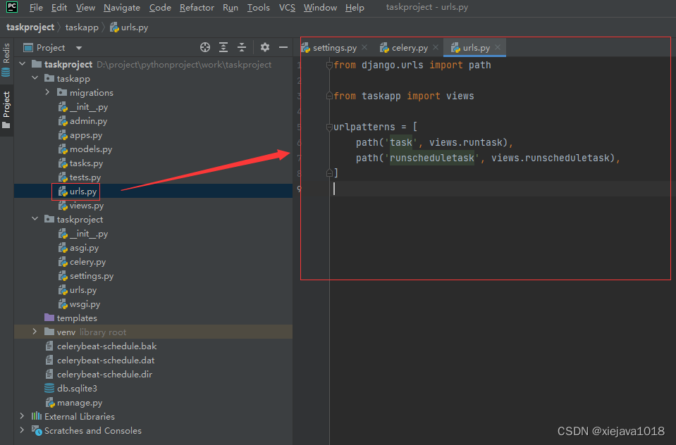Screen dimensions: 676x445
Task: Select views.py in taskapp folder
Action: (86, 206)
